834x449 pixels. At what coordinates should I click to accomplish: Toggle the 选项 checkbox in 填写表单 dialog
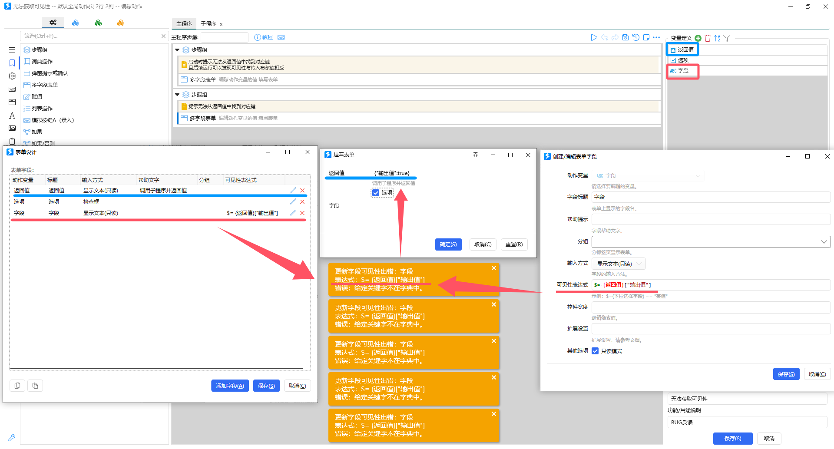[x=376, y=193]
